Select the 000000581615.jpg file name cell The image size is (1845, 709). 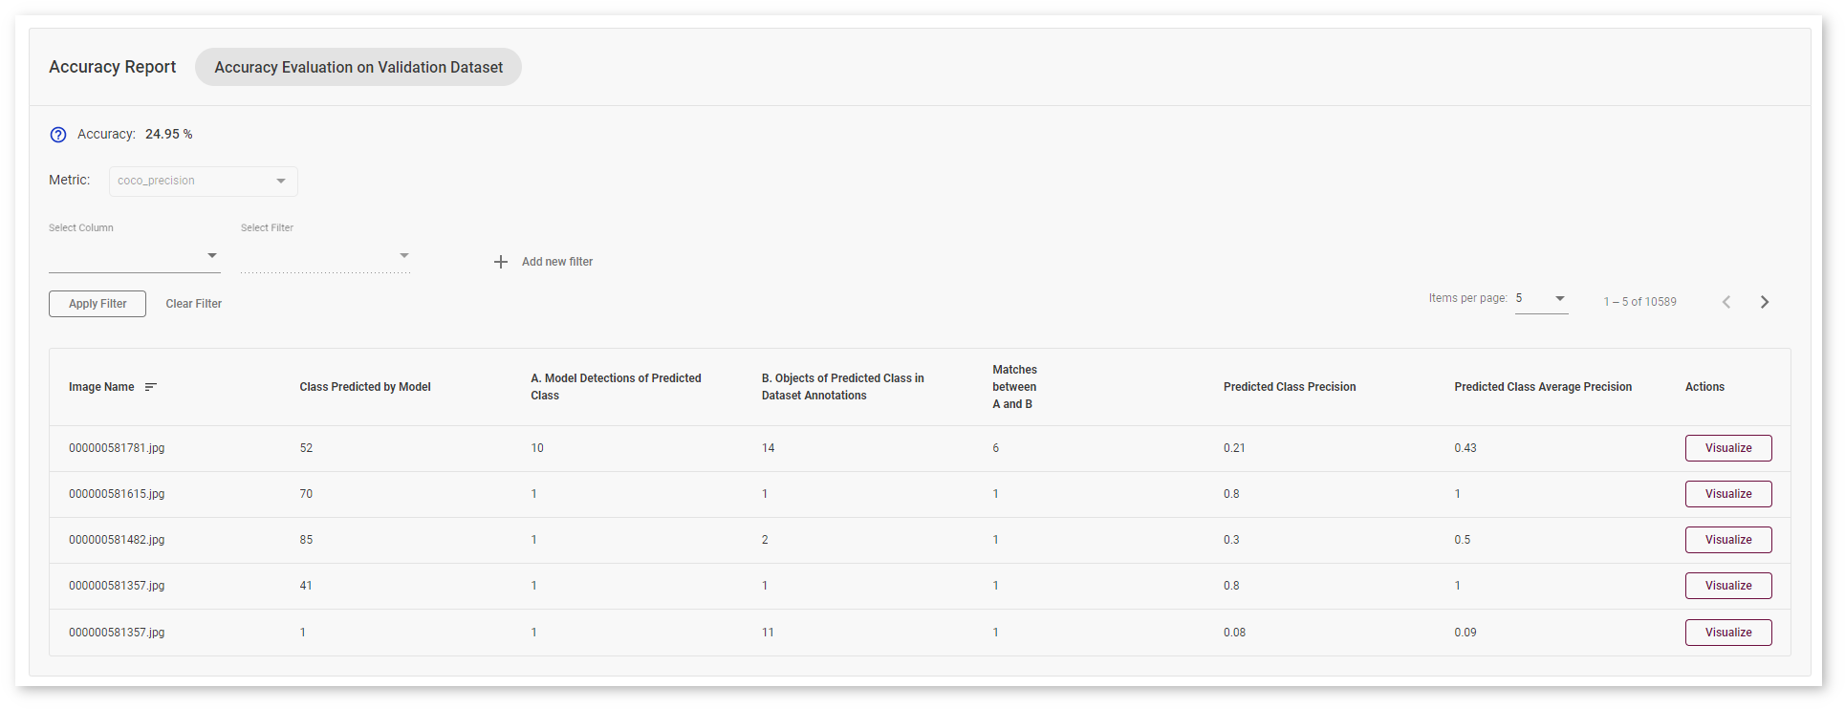117,494
